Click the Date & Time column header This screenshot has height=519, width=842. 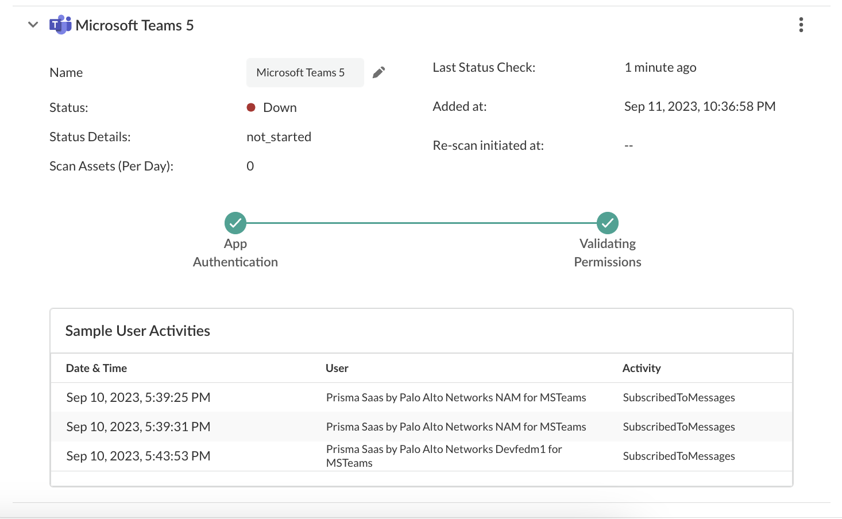pos(96,369)
